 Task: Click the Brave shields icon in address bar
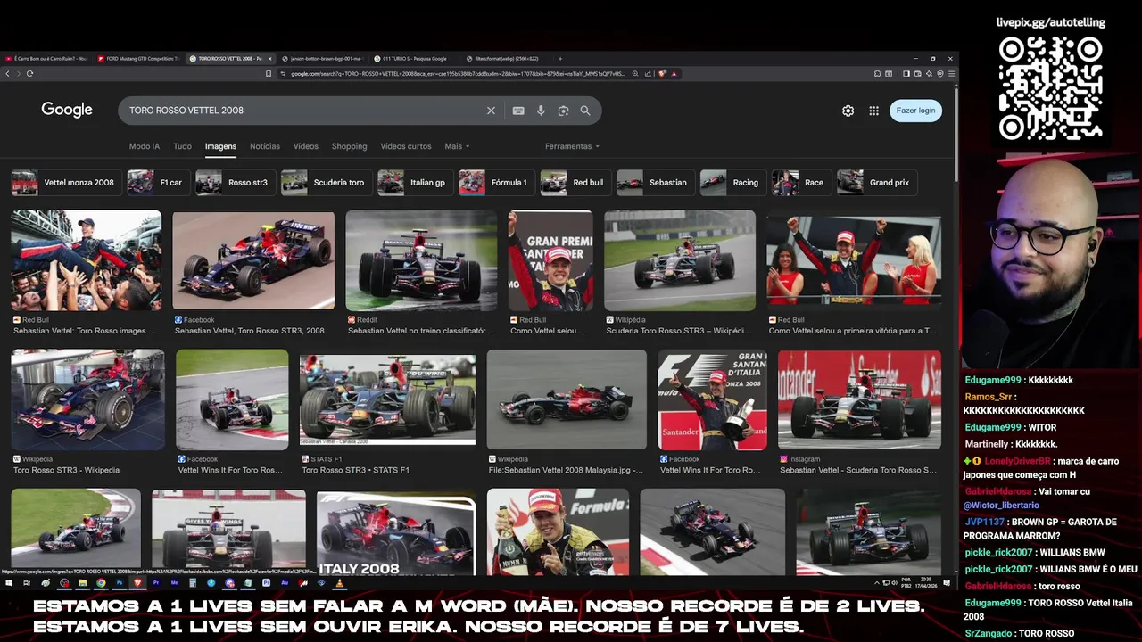[663, 73]
